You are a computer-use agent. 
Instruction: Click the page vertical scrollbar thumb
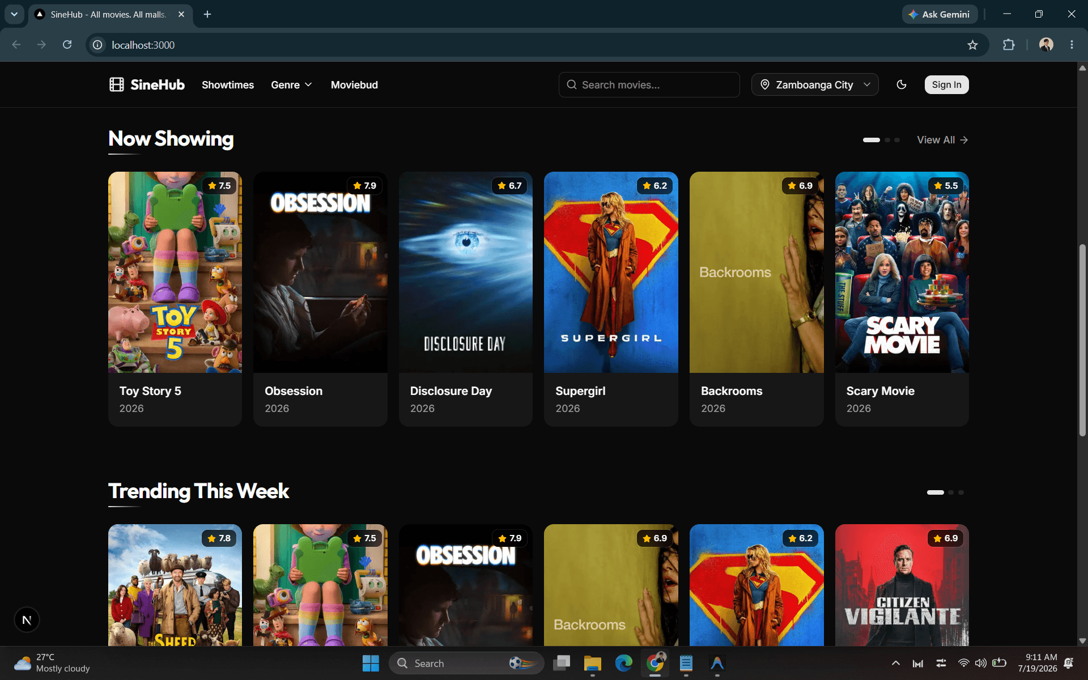[1082, 340]
